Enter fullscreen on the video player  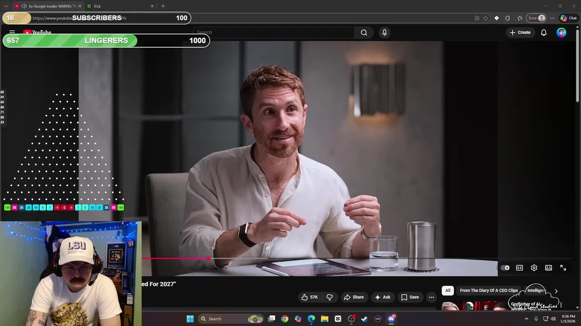click(x=563, y=268)
